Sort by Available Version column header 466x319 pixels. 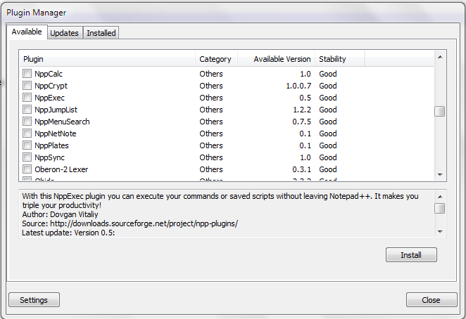click(x=276, y=59)
